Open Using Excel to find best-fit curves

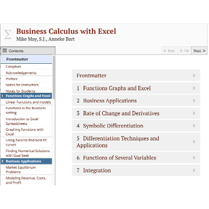click(26, 143)
